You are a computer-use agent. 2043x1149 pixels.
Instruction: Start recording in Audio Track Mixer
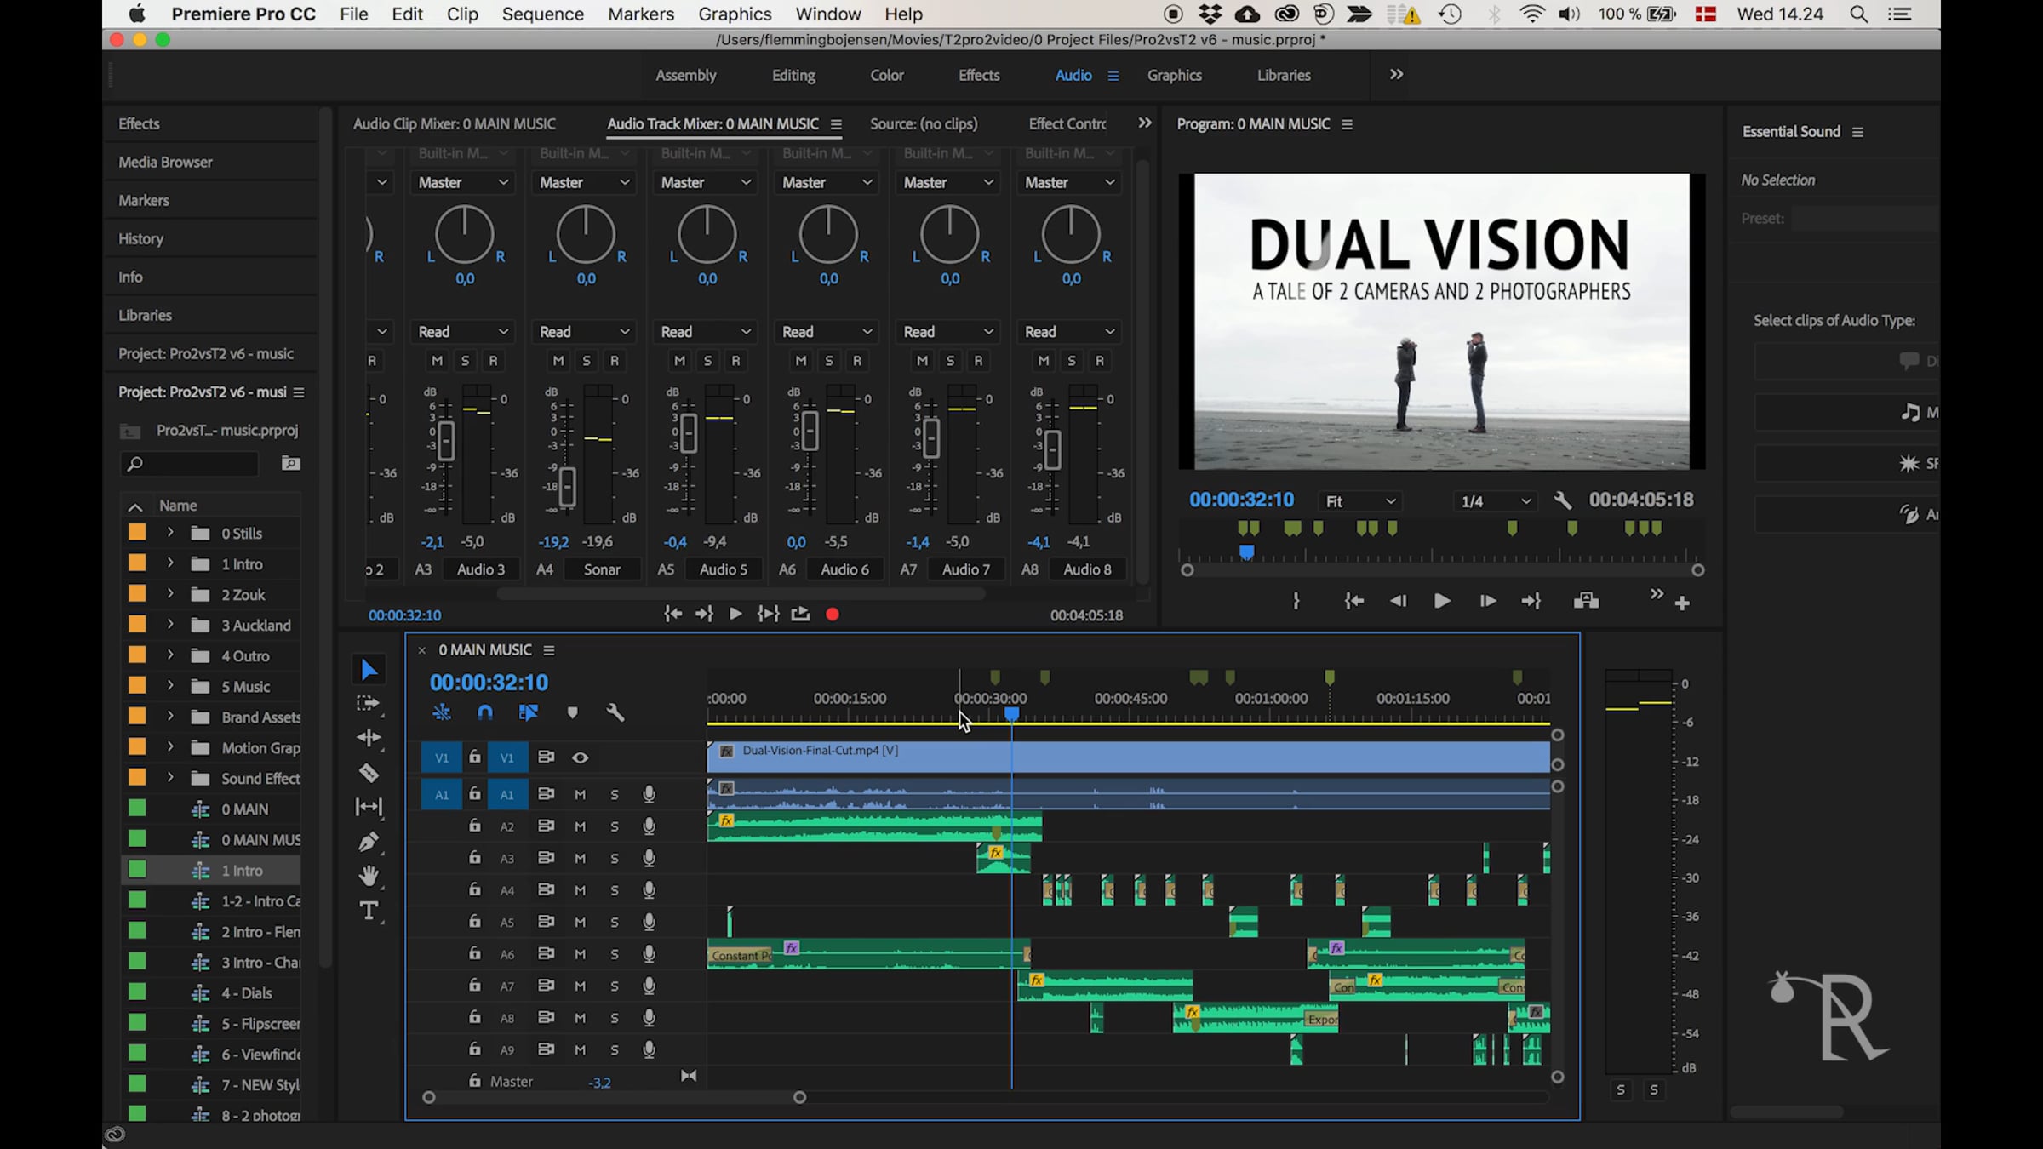point(833,614)
